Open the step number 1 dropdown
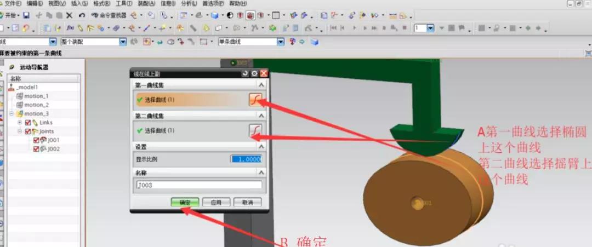The image size is (592, 247). pos(430,28)
